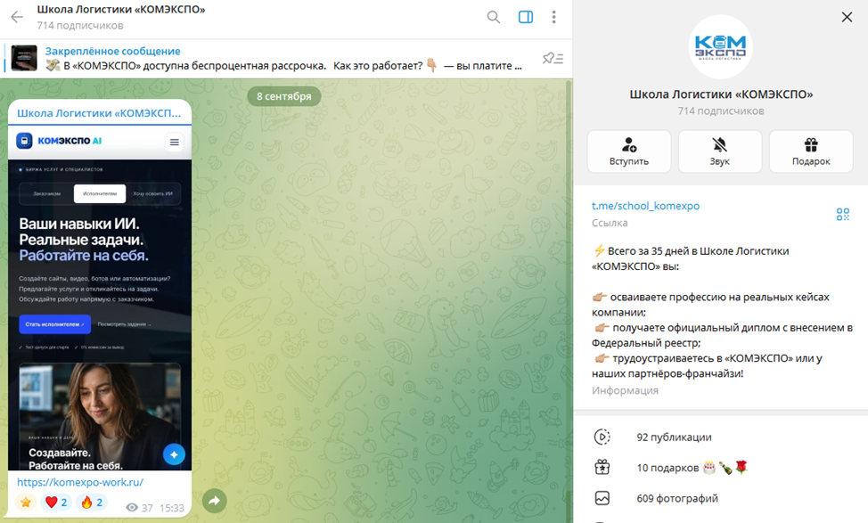
Task: Click the '714 подписчиков' text in info panel
Action: pyautogui.click(x=721, y=110)
